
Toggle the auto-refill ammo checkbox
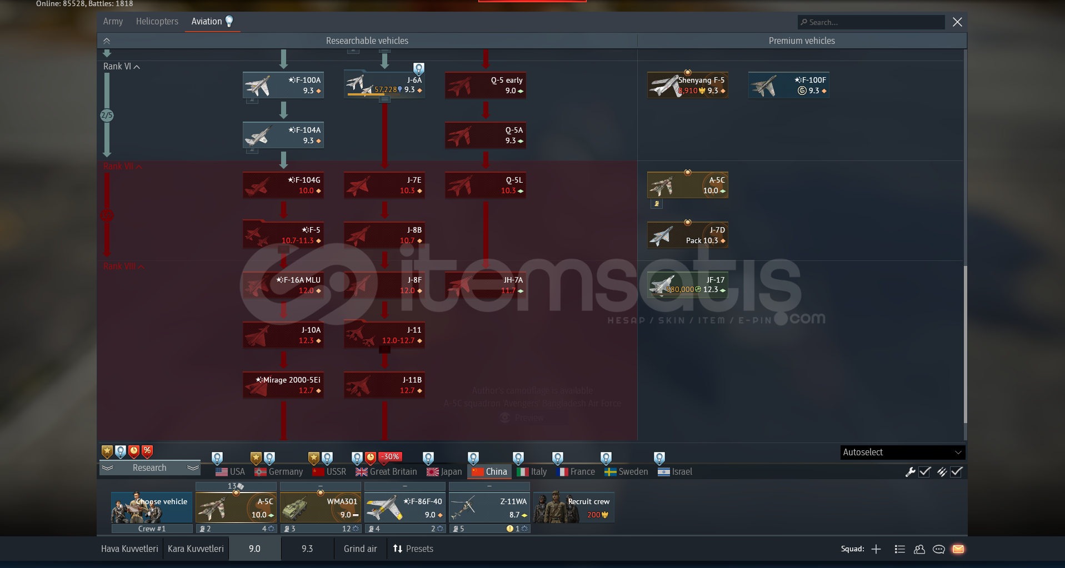coord(957,472)
